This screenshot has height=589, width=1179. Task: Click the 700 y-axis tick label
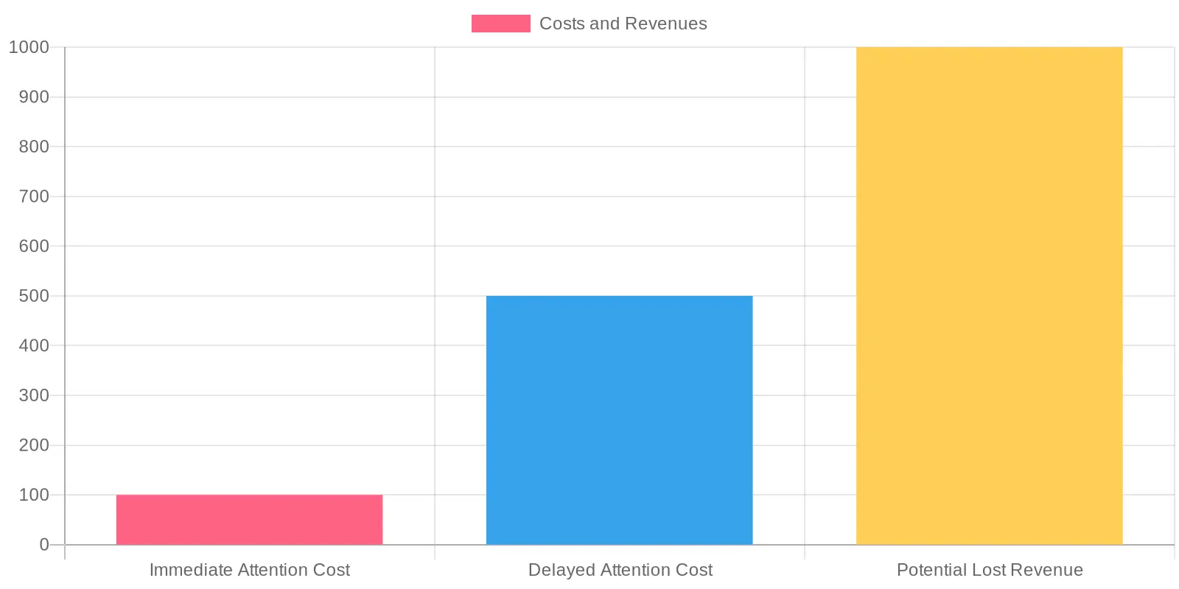(x=34, y=197)
